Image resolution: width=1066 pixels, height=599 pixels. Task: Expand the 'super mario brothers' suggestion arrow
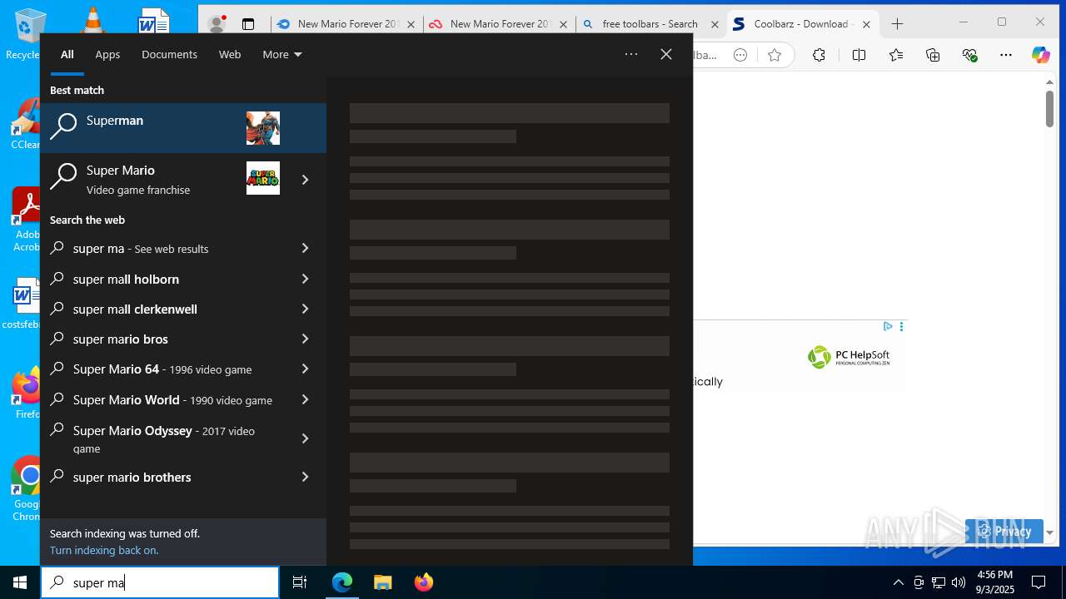tap(305, 477)
